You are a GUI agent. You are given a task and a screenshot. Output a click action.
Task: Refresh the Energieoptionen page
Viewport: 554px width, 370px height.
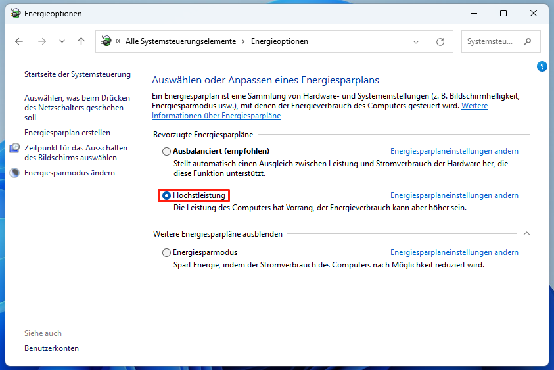pos(440,42)
